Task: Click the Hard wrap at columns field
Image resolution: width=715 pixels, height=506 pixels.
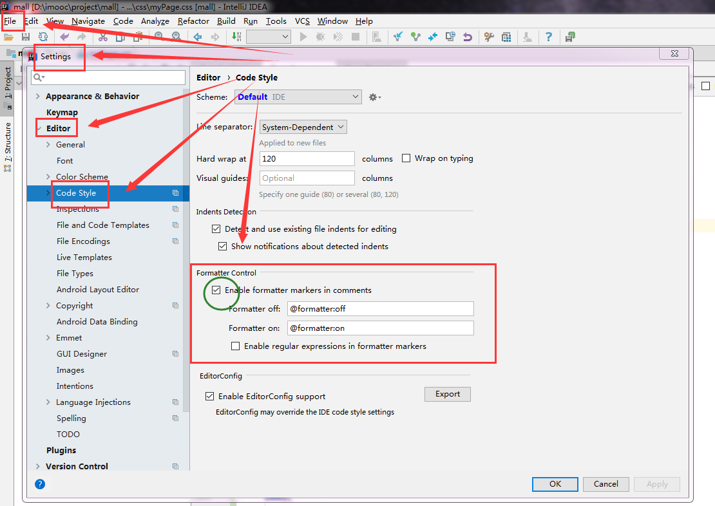Action: coord(307,158)
